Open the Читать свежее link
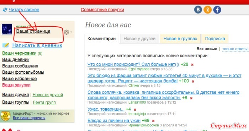Viewport: 249px width, 131px height. click(24, 10)
